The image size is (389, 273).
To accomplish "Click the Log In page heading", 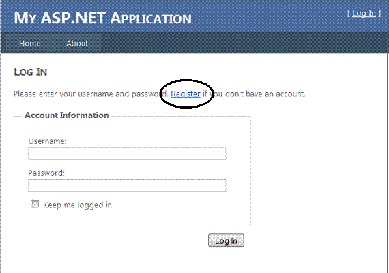I will click(30, 72).
